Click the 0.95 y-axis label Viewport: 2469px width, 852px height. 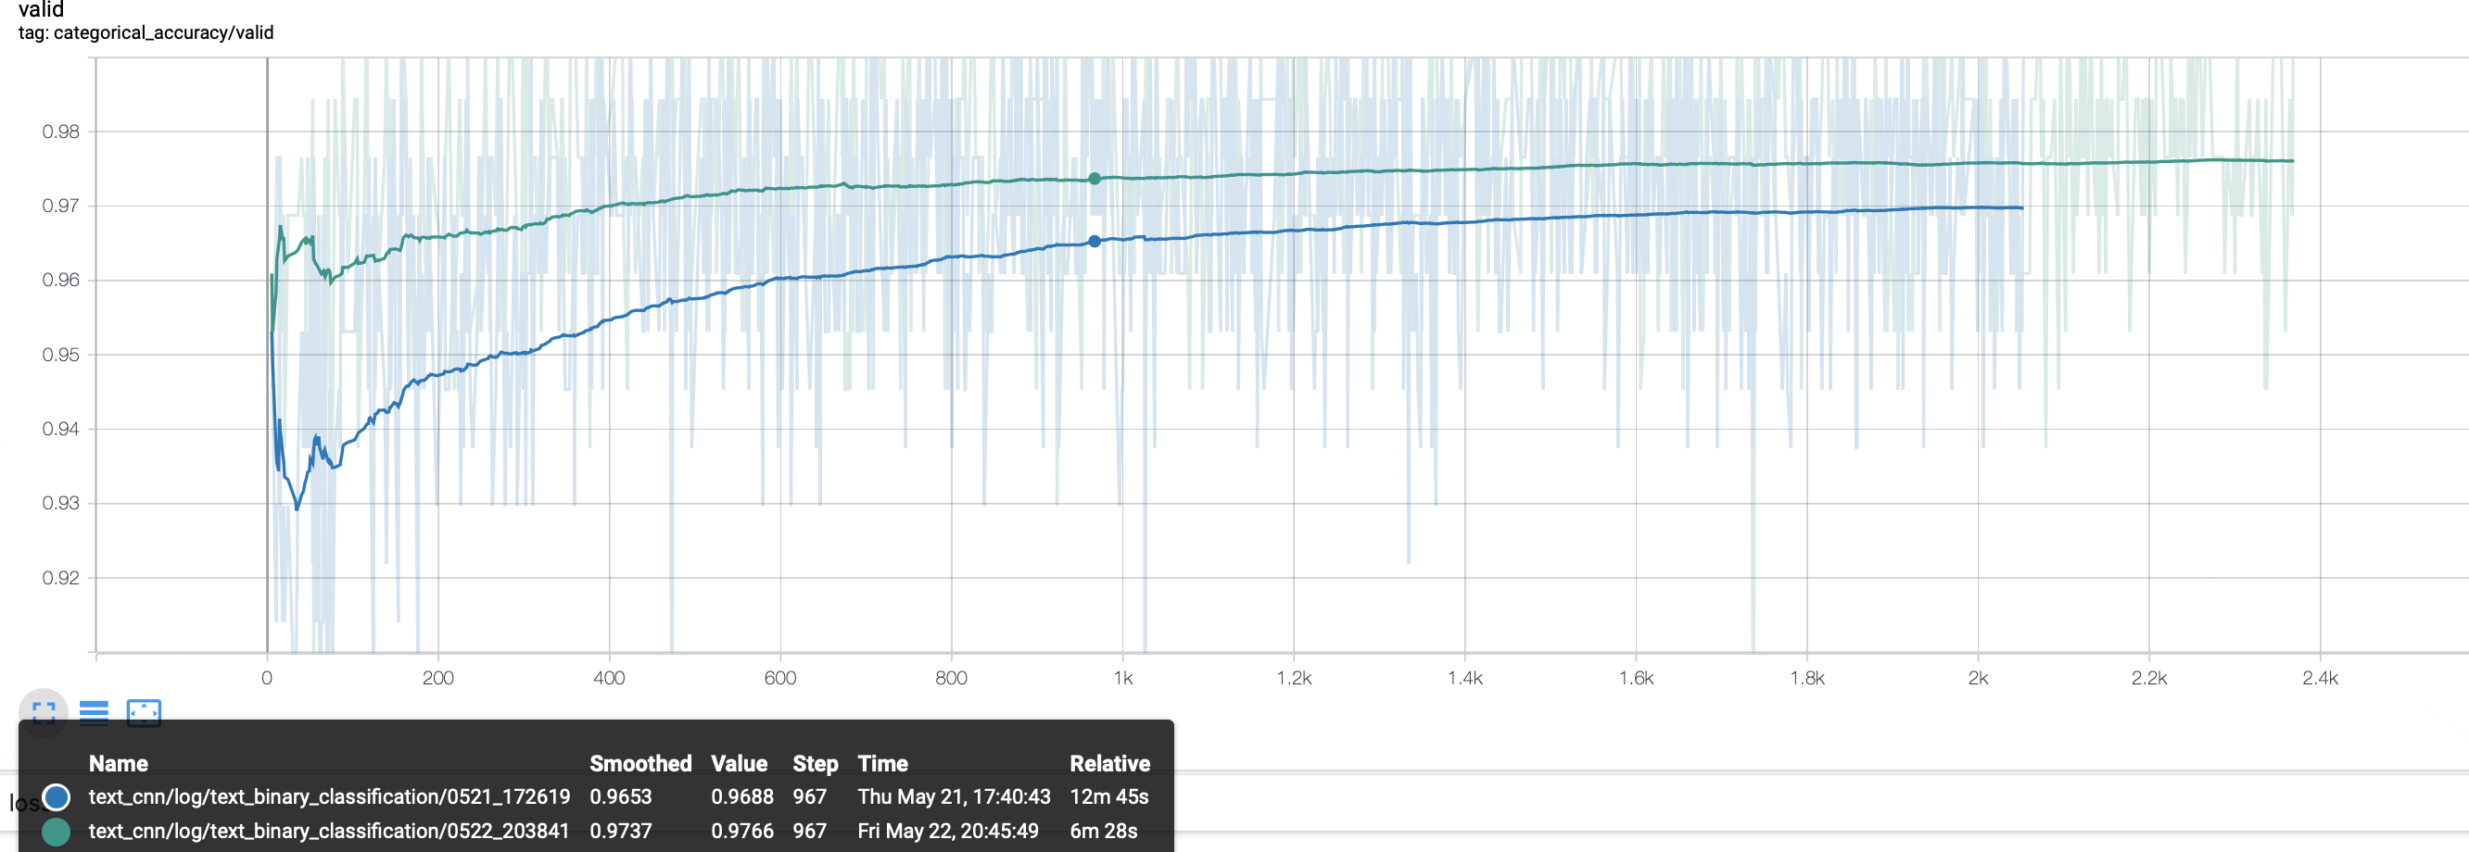pyautogui.click(x=60, y=354)
